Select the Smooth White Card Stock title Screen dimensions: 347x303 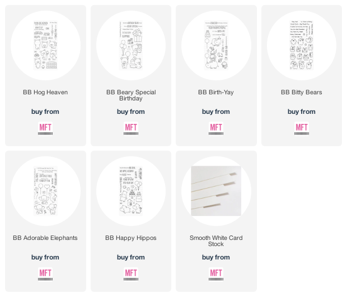point(216,241)
